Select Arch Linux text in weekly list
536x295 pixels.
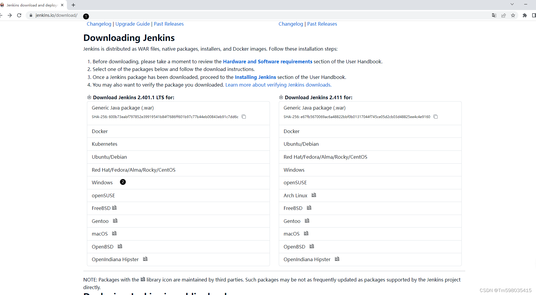coord(295,195)
